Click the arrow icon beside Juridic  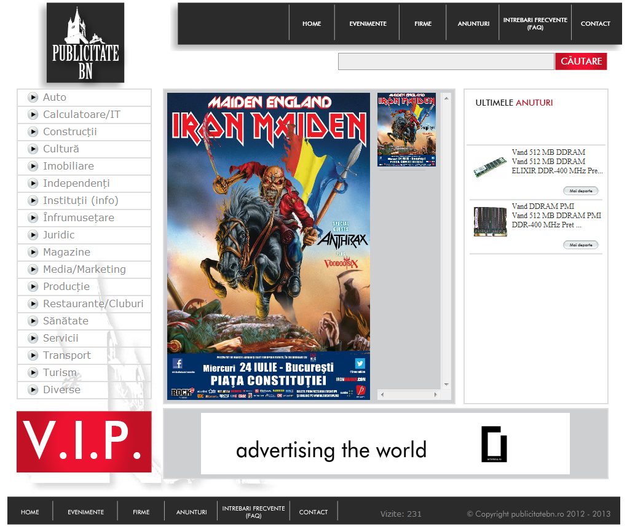pos(33,235)
